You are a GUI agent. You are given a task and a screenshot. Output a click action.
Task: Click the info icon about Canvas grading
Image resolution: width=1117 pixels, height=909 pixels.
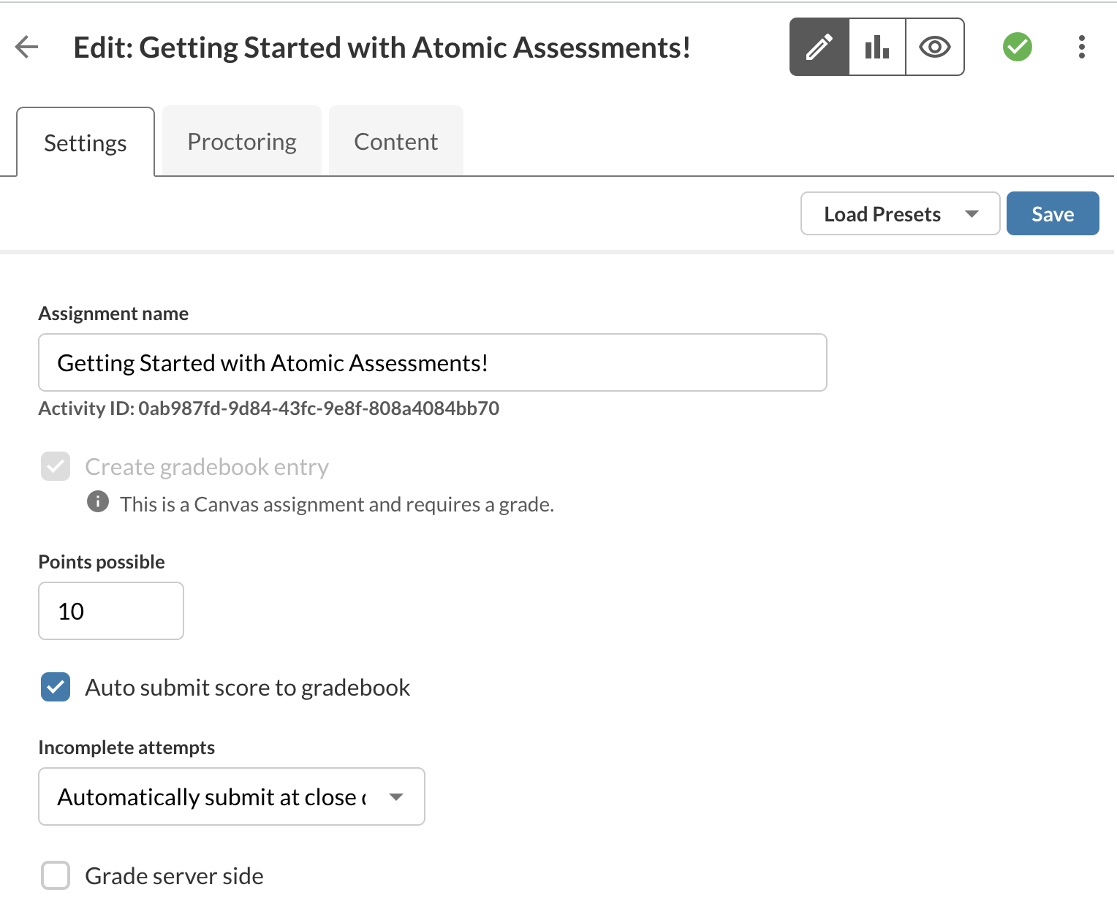tap(97, 502)
